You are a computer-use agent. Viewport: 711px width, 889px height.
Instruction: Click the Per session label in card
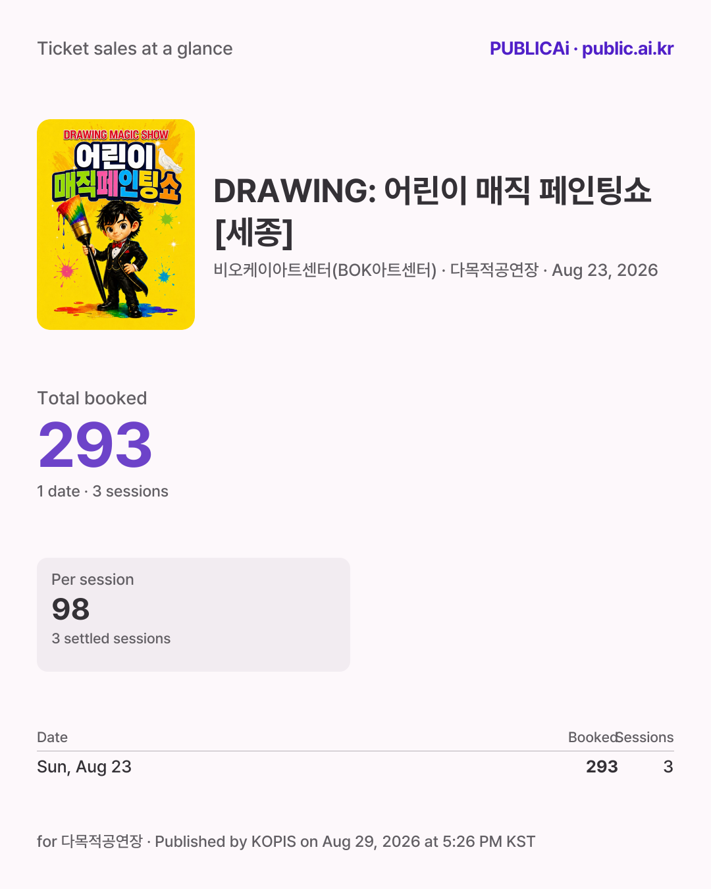click(93, 579)
